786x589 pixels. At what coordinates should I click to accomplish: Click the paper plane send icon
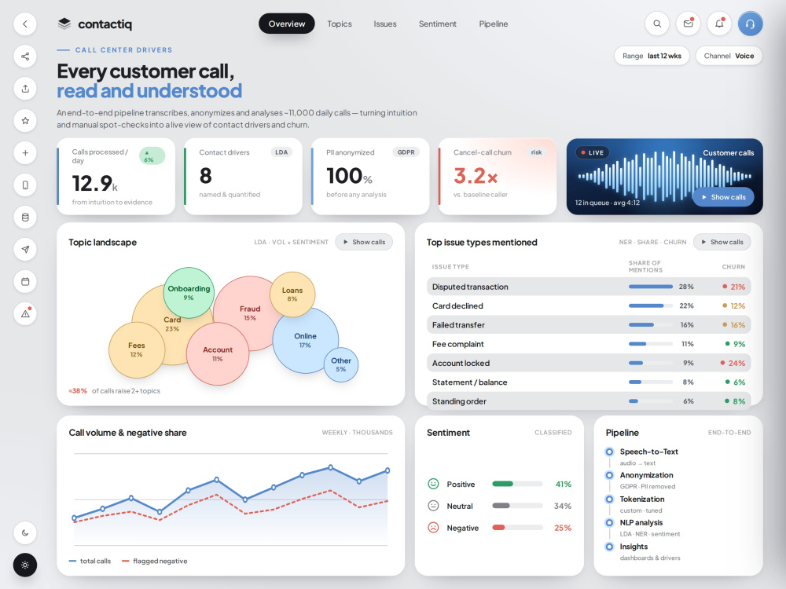pos(25,250)
